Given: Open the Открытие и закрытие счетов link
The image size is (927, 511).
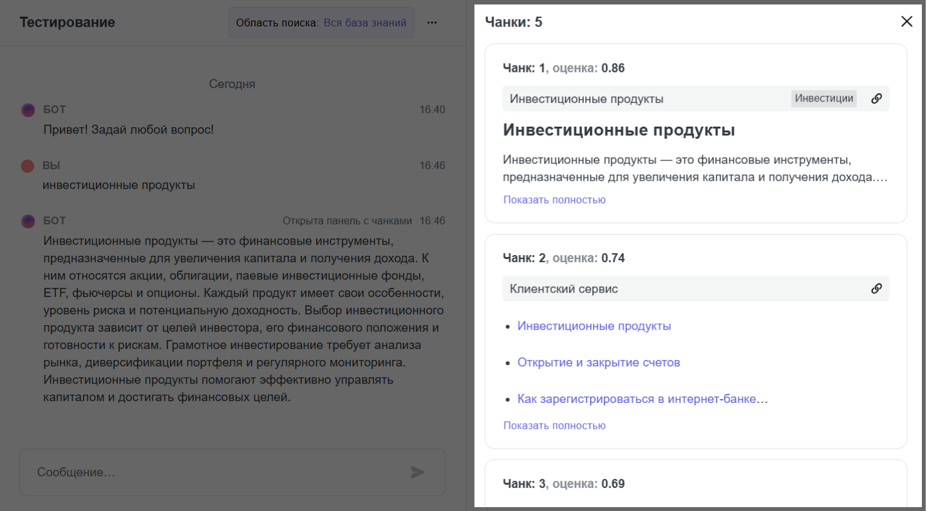Looking at the screenshot, I should pyautogui.click(x=598, y=363).
